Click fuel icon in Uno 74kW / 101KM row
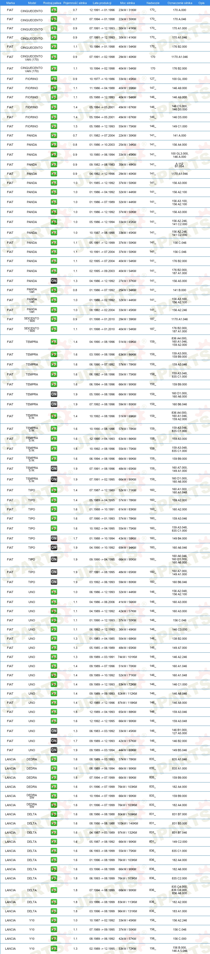 [x=54, y=657]
